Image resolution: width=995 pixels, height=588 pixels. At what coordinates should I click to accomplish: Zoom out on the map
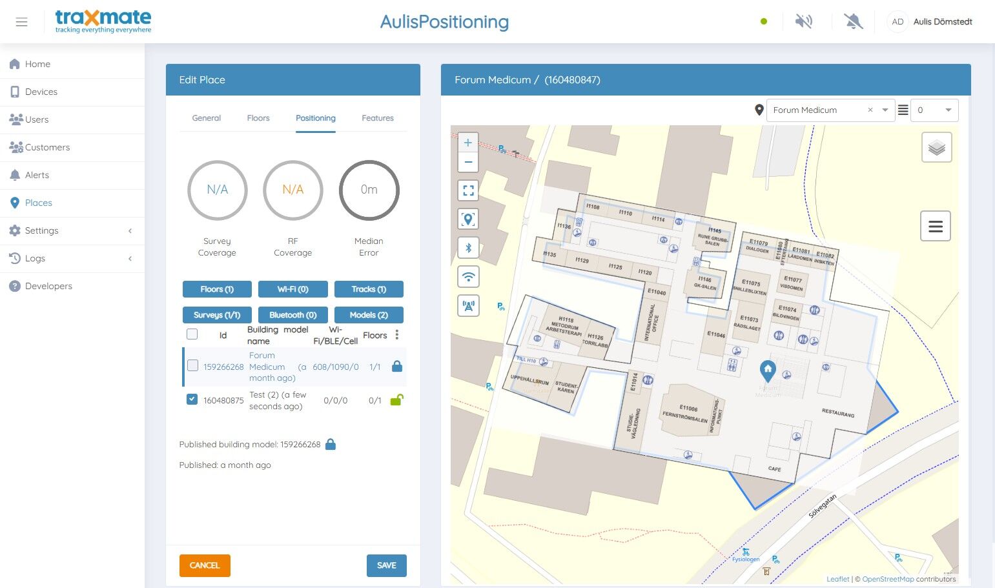tap(468, 162)
